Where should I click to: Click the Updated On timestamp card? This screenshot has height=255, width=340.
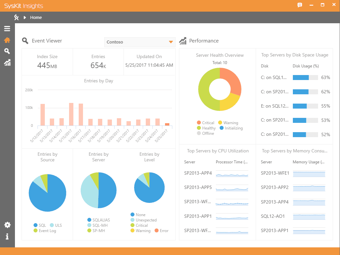point(149,62)
